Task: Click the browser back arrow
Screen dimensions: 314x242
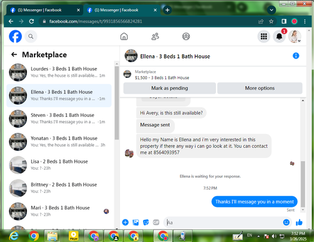Action: coord(11,21)
